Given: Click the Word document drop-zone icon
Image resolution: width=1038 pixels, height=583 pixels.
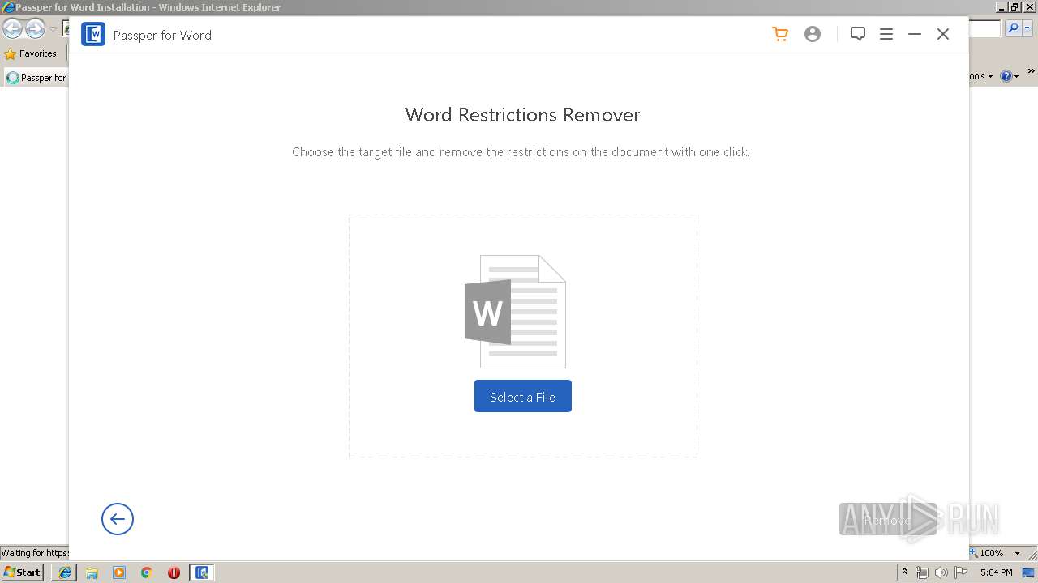Looking at the screenshot, I should point(515,312).
